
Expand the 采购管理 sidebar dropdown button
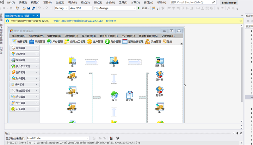(37, 54)
